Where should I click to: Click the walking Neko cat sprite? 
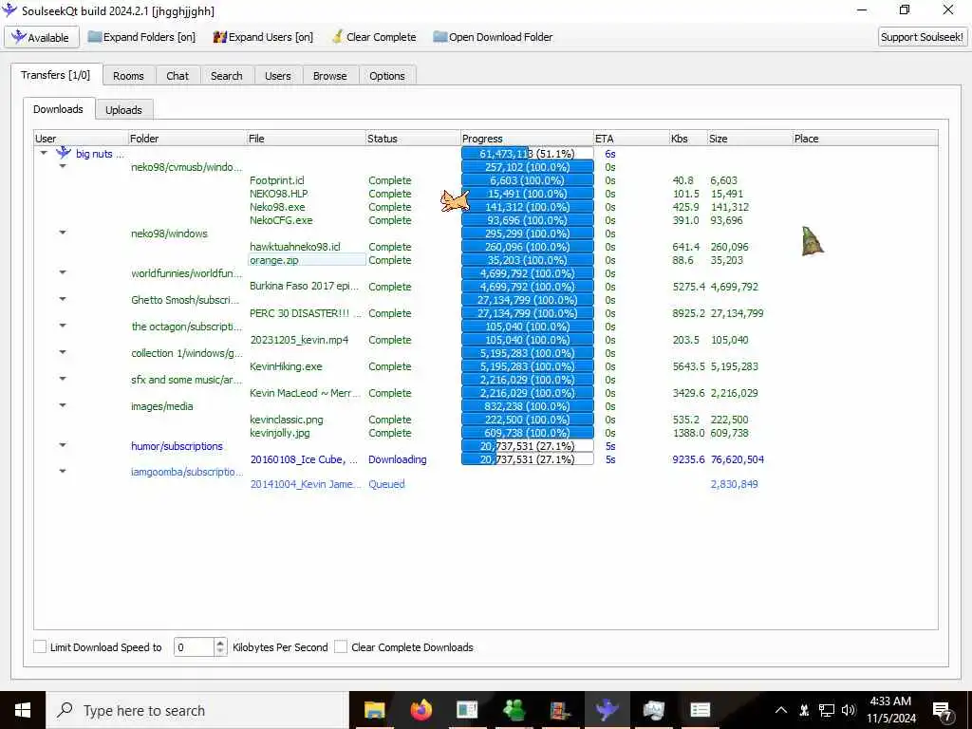point(455,200)
